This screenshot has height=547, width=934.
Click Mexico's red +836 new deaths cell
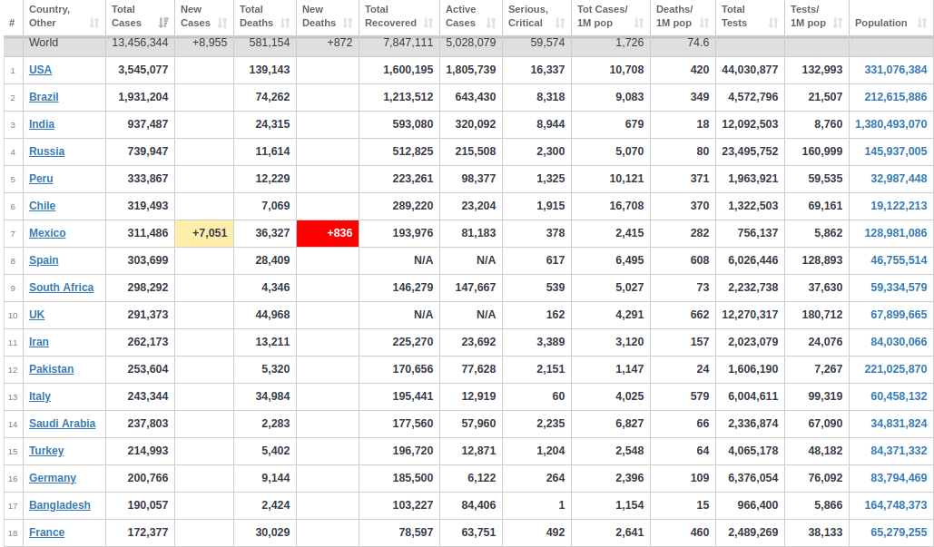pos(328,233)
